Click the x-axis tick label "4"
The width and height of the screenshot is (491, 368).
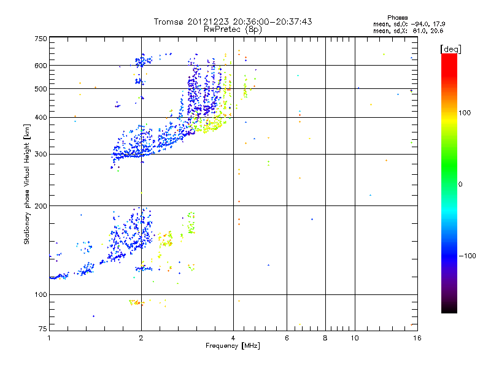233,338
